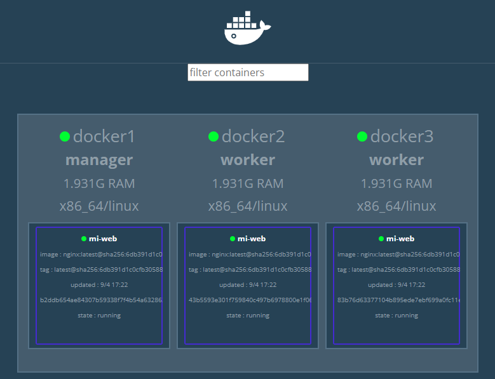Click tag latest@sha256 line in docker1 container
495x379 pixels.
101,270
